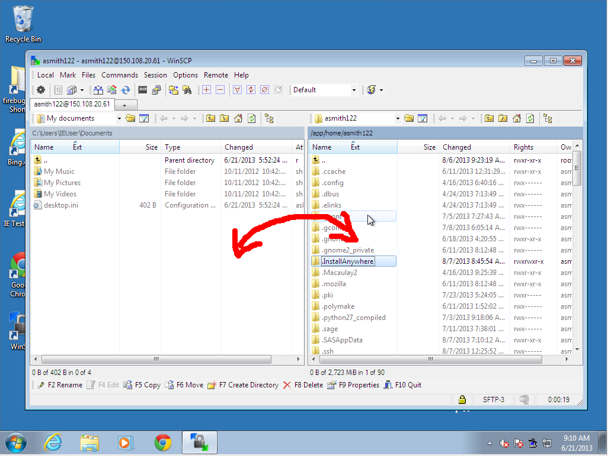Go to local root directory icon
This screenshot has width=608, height=456.
[224, 118]
